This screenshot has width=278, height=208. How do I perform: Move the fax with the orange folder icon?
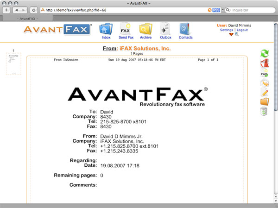click(x=265, y=102)
